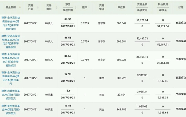This screenshot has height=117, width=186.
Task: Open fund link in the 606.584 units row
Action: (x=11, y=41)
